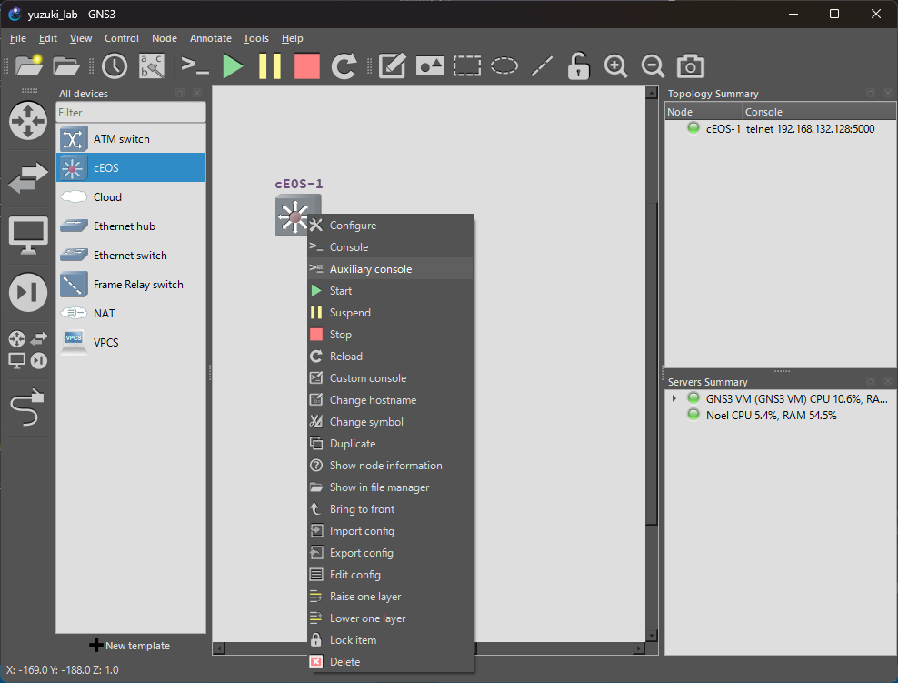Click the zoom in magnifier icon
This screenshot has width=898, height=683.
(x=615, y=65)
